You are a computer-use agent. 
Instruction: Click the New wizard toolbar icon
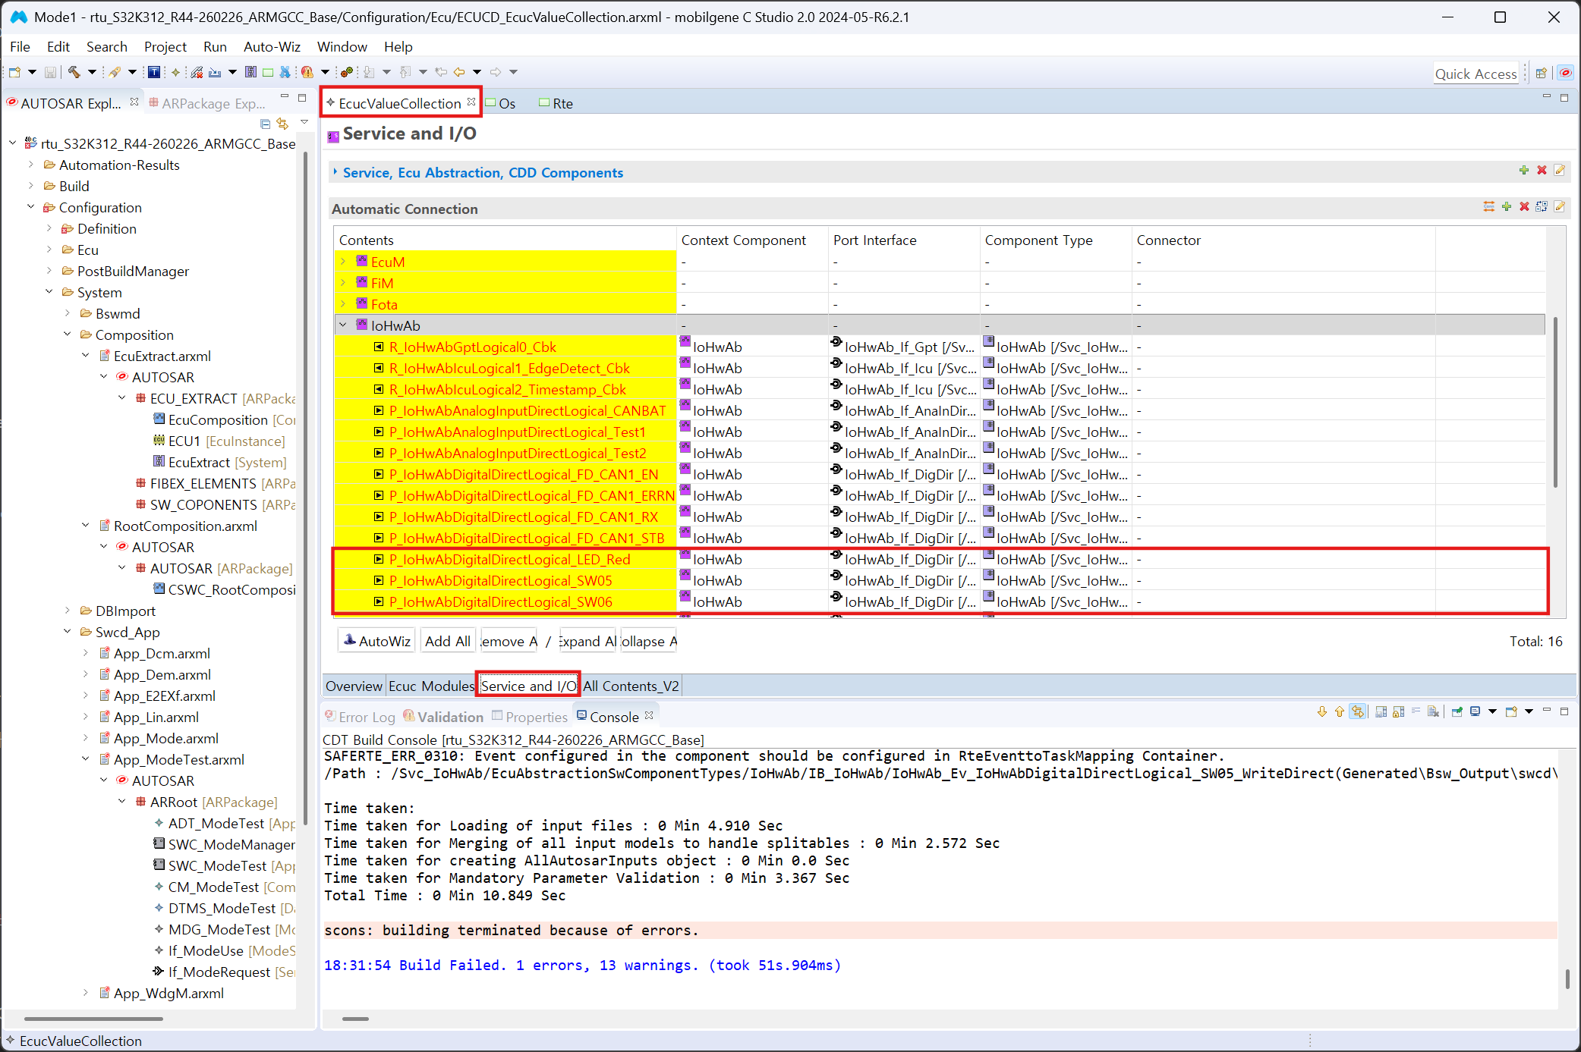point(14,72)
